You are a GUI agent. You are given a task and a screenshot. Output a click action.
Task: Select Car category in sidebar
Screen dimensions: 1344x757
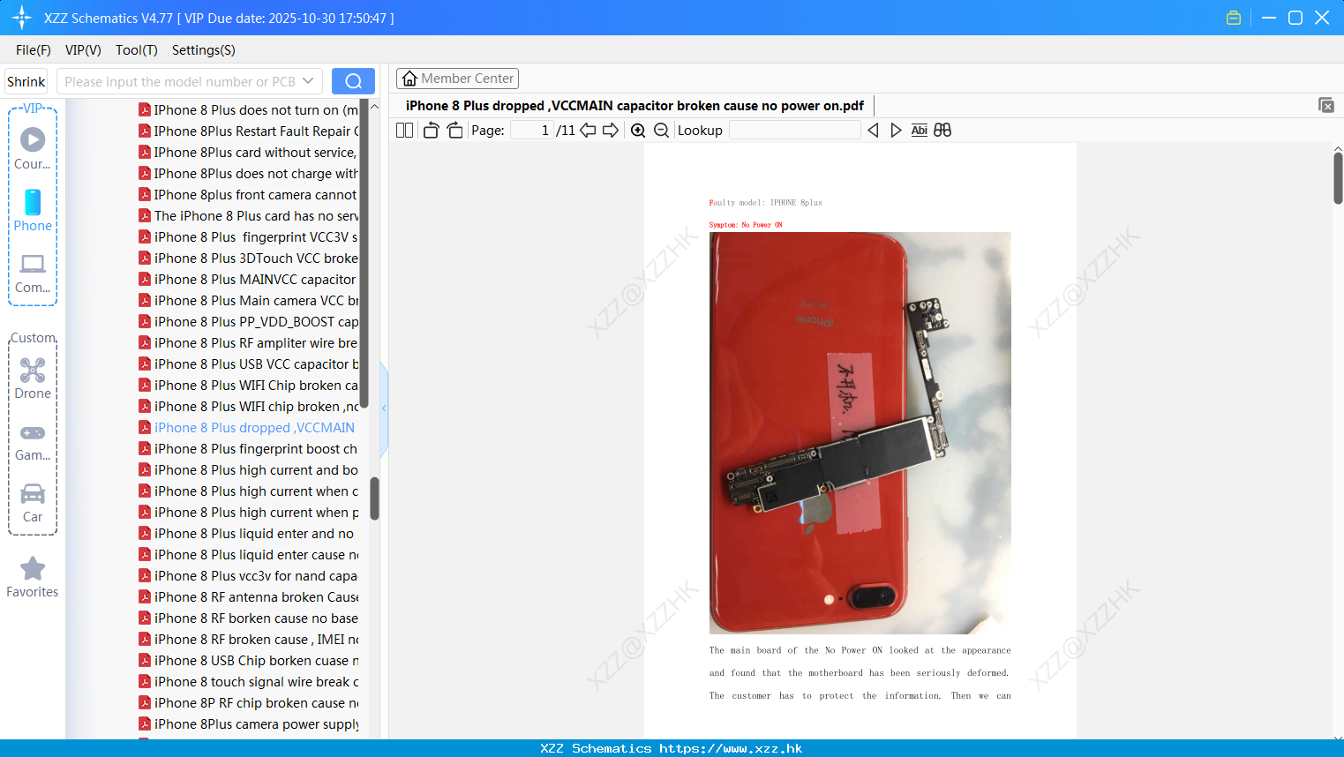tap(33, 503)
